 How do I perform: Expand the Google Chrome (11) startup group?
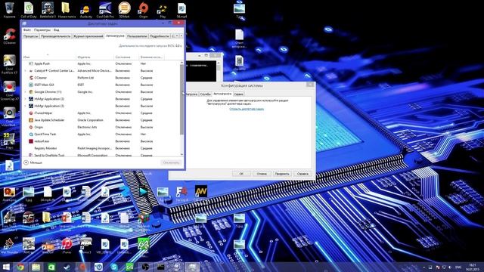[25, 92]
